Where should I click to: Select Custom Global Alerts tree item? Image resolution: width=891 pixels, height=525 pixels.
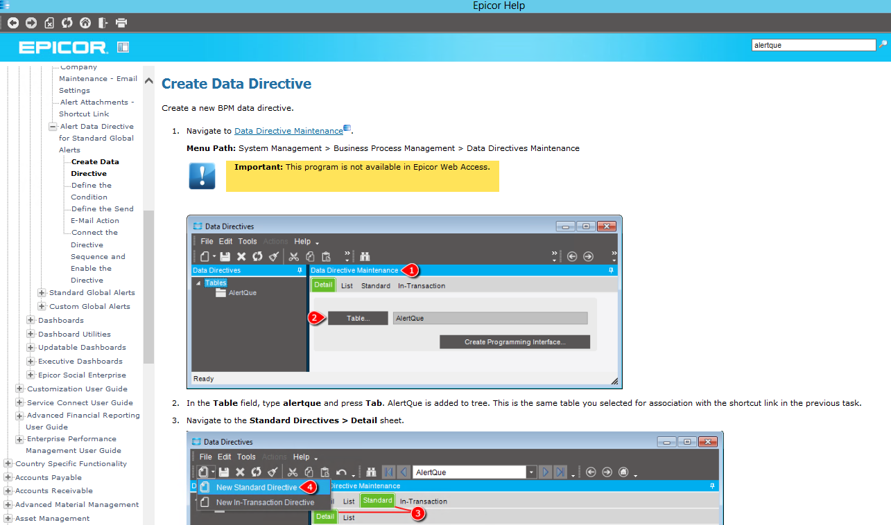coord(89,307)
